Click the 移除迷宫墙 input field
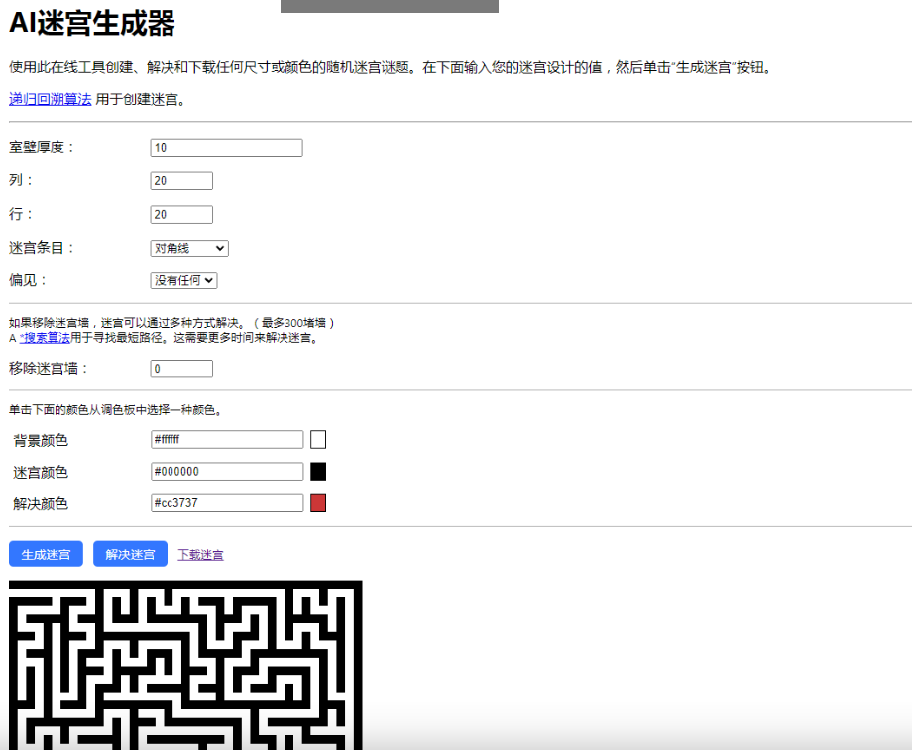912x750 pixels. click(x=181, y=368)
